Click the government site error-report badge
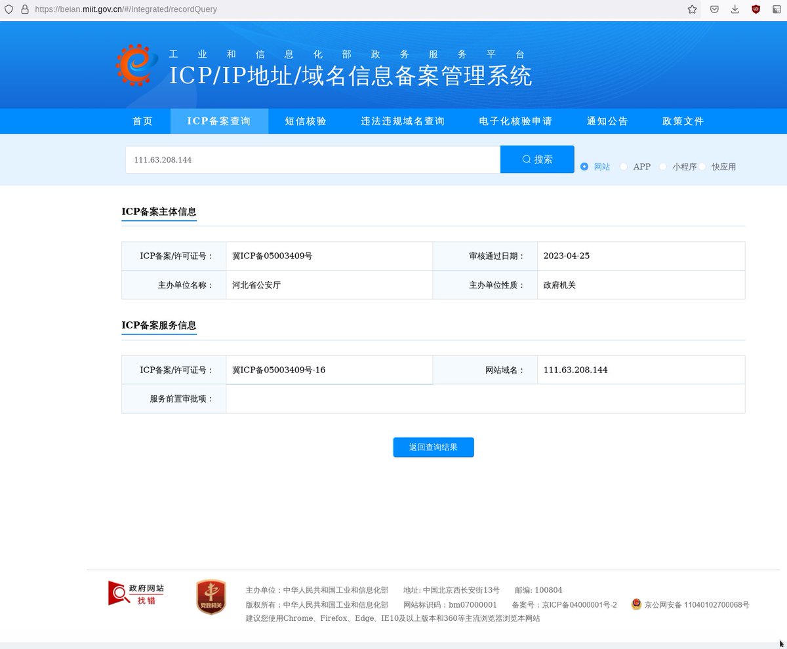 point(136,594)
